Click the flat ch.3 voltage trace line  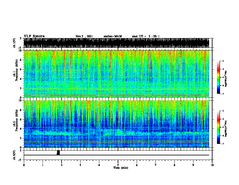tap(116, 155)
